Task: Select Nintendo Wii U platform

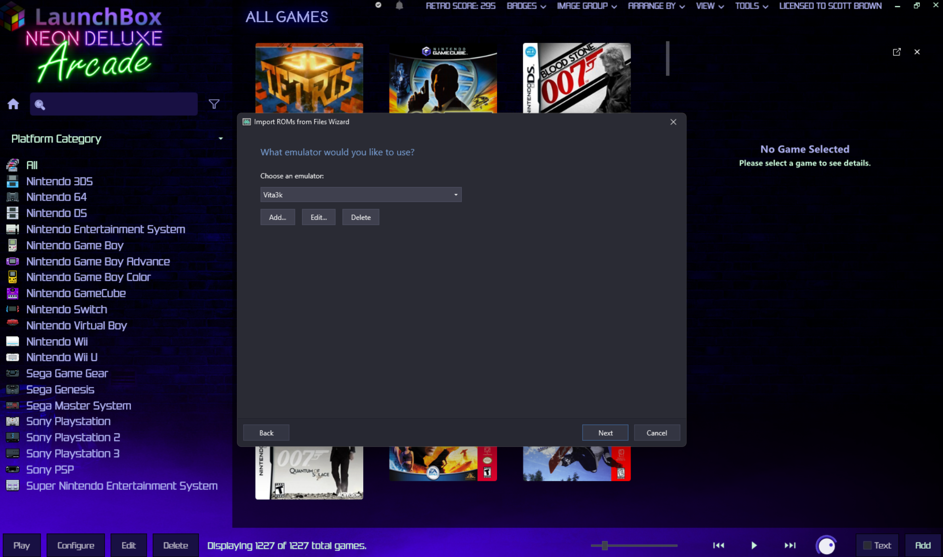Action: click(62, 357)
